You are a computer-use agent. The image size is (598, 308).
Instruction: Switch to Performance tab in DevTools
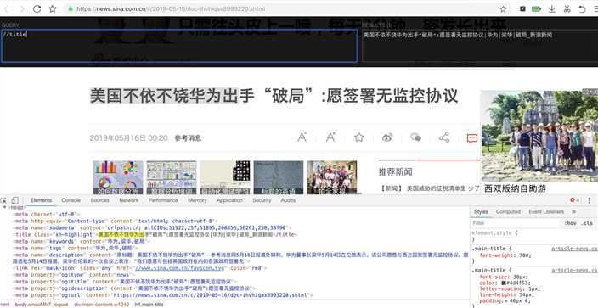163,200
